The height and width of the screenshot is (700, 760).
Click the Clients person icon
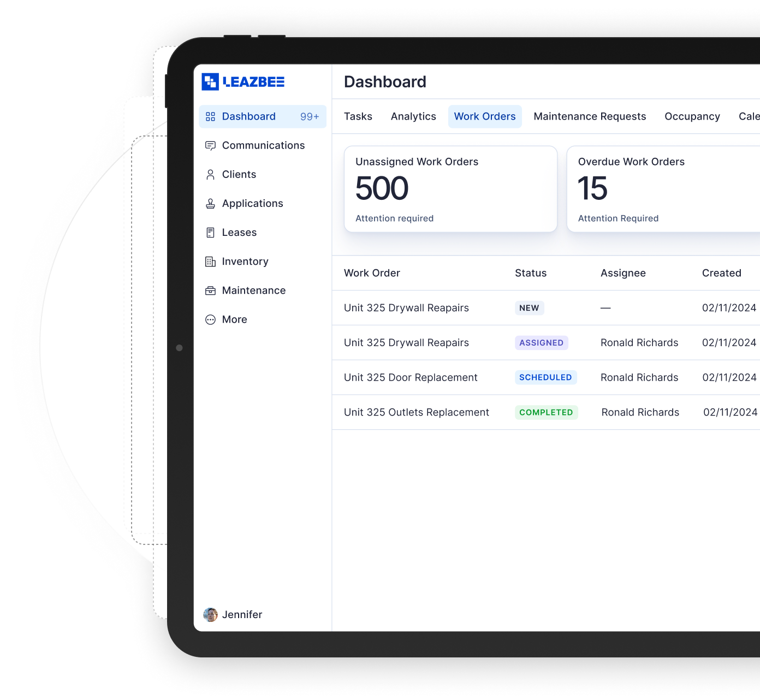click(x=211, y=174)
